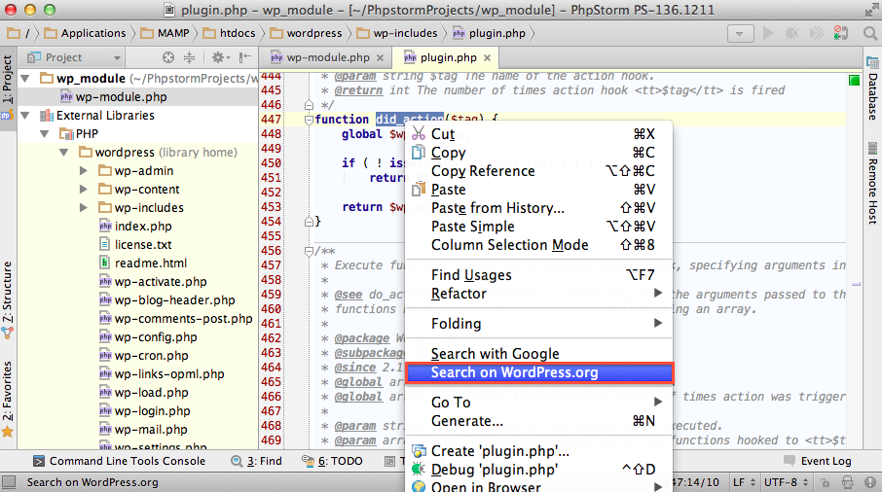Change the UTF-8 file encoding
This screenshot has width=882, height=492.
(787, 482)
